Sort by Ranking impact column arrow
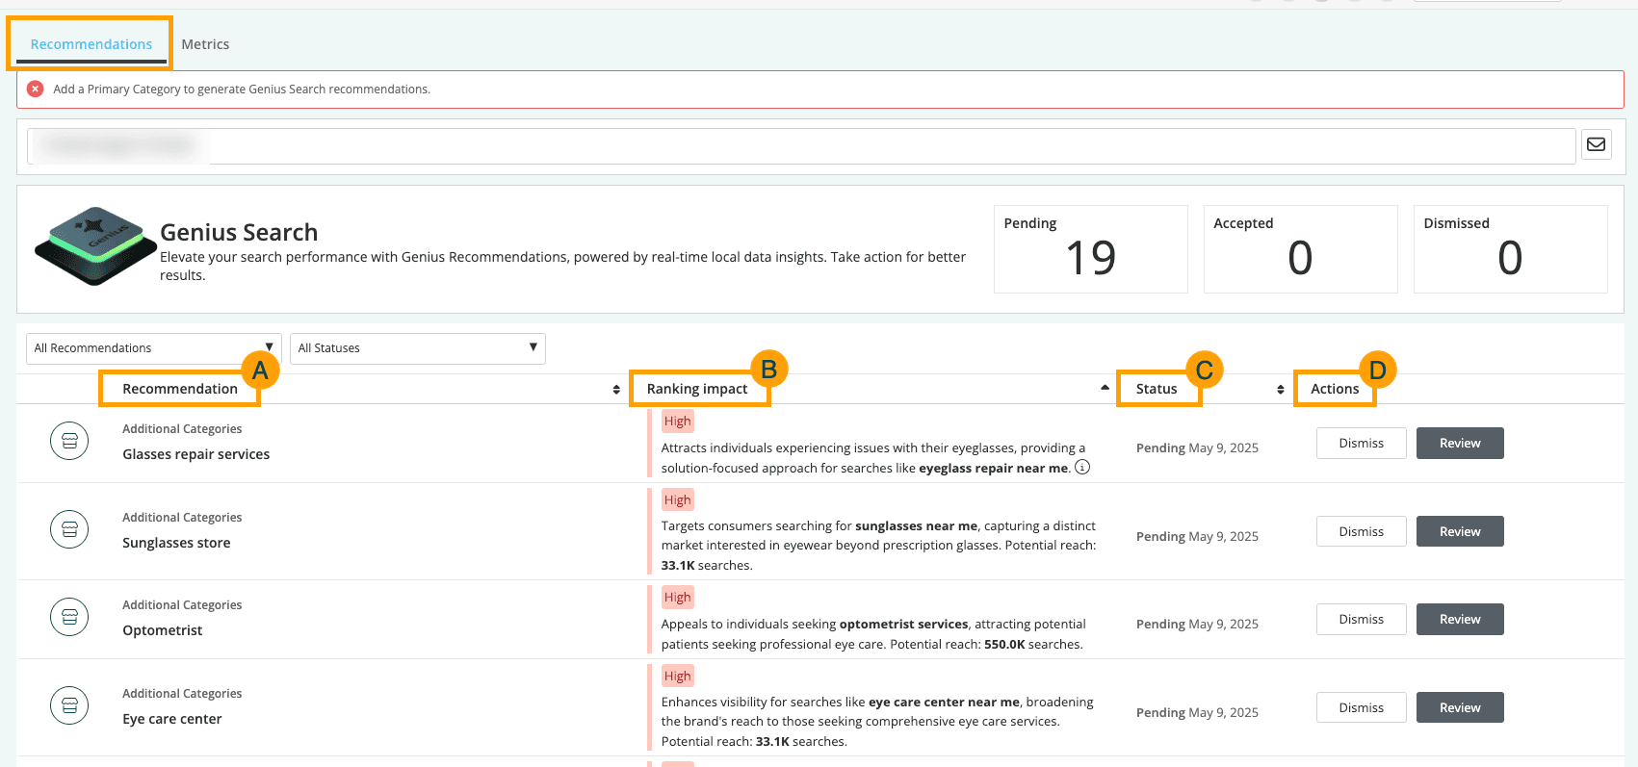This screenshot has width=1638, height=767. (1105, 388)
